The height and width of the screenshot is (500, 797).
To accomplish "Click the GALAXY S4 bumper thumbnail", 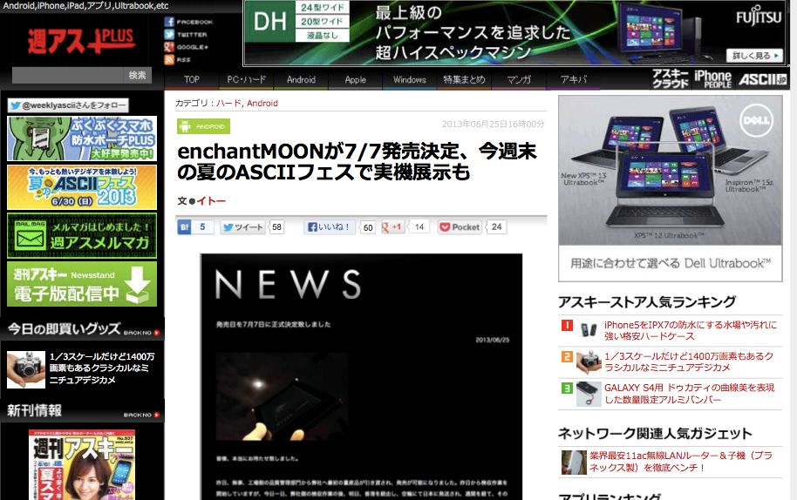I will coord(589,394).
